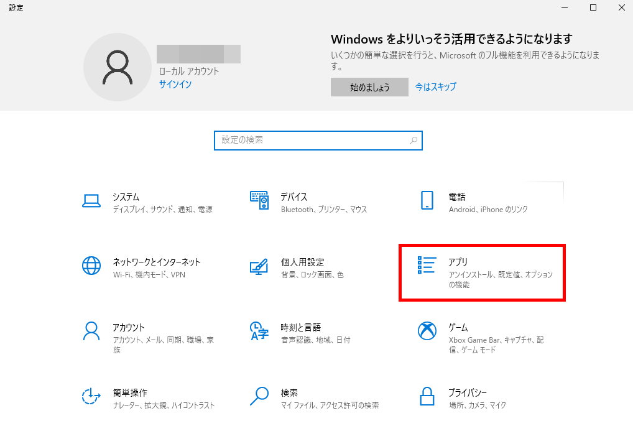Click the ナレーター、拡大鏡、ハイコントラスト description
Image resolution: width=633 pixels, height=431 pixels.
(164, 405)
